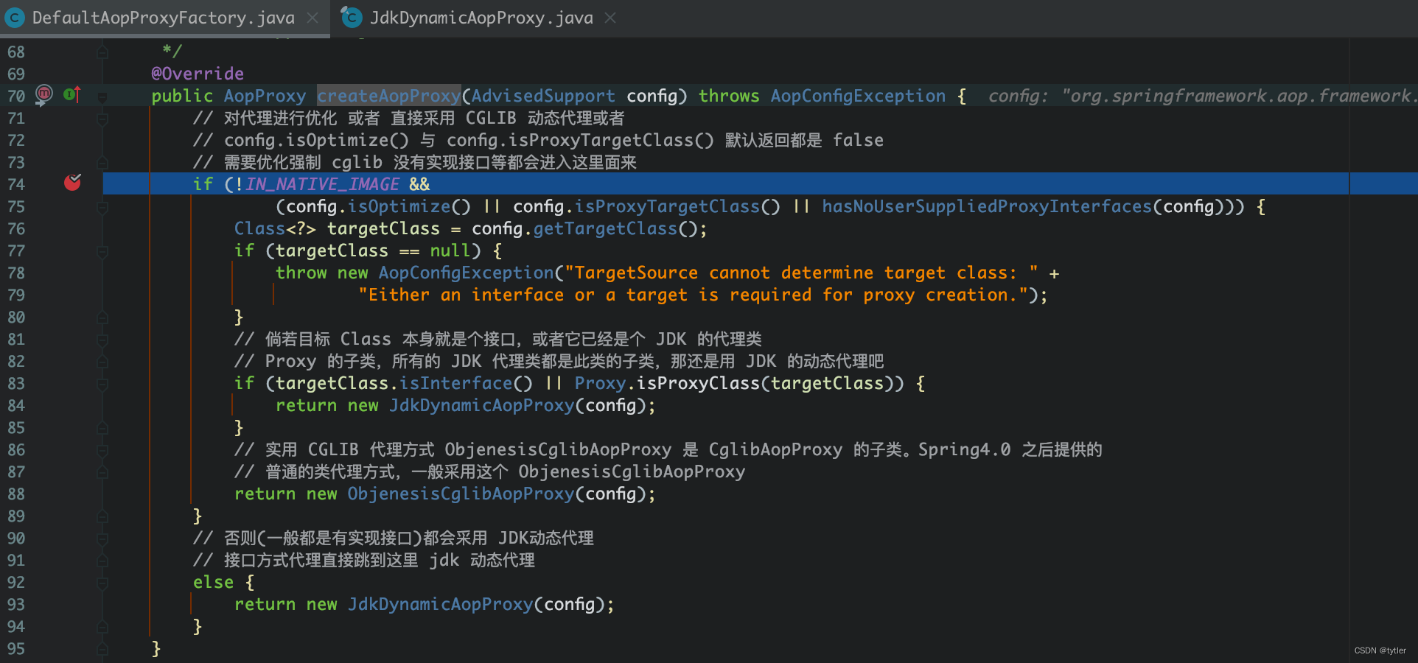Image resolution: width=1418 pixels, height=663 pixels.
Task: Toggle the verified breakpoint on line 74
Action: pos(72,183)
